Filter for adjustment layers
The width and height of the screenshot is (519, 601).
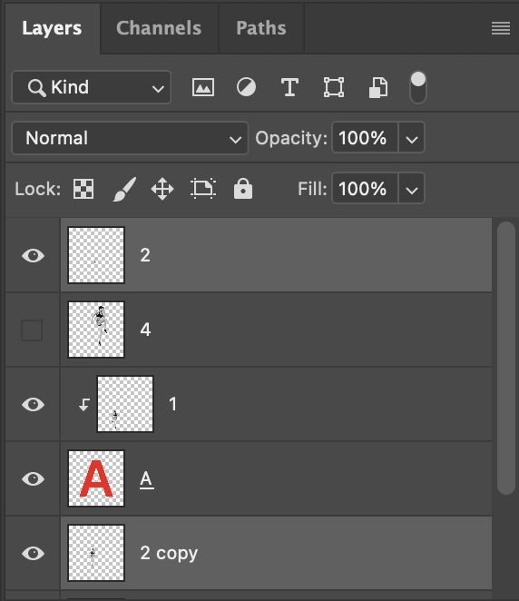246,87
